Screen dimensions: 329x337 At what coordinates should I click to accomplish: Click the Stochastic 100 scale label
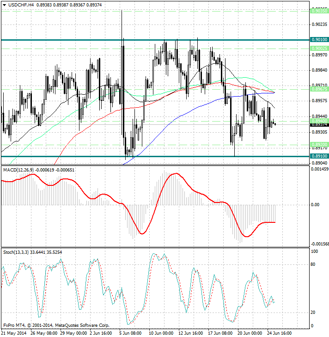[314, 251]
